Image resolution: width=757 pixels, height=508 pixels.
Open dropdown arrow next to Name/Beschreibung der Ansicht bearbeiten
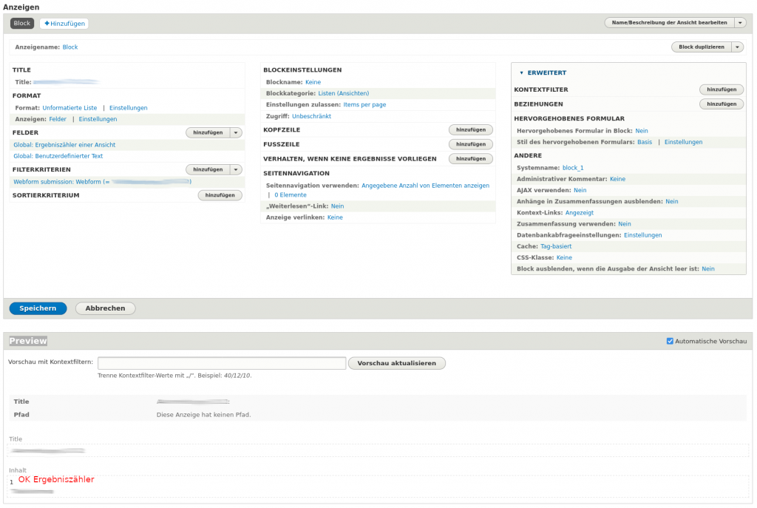pyautogui.click(x=740, y=23)
